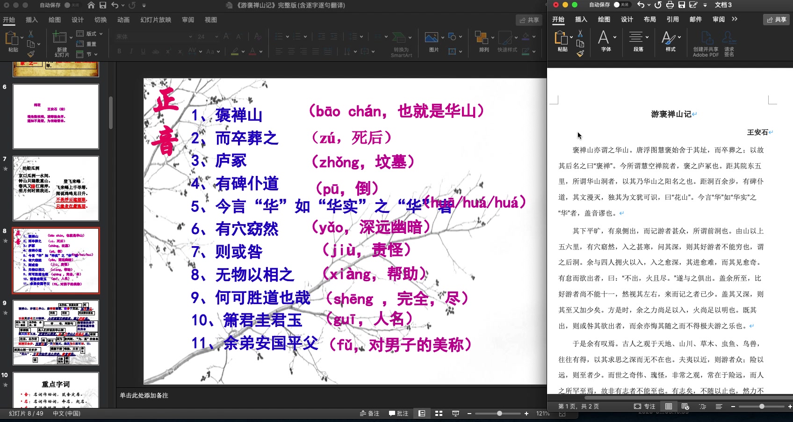Toggle 备注 notes pane in status bar
The image size is (793, 422).
[x=369, y=414]
